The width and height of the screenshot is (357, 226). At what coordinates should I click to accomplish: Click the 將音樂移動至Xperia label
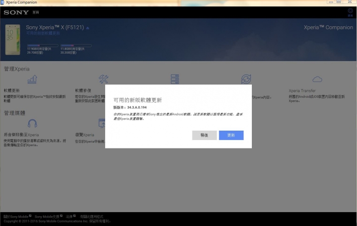point(21,135)
